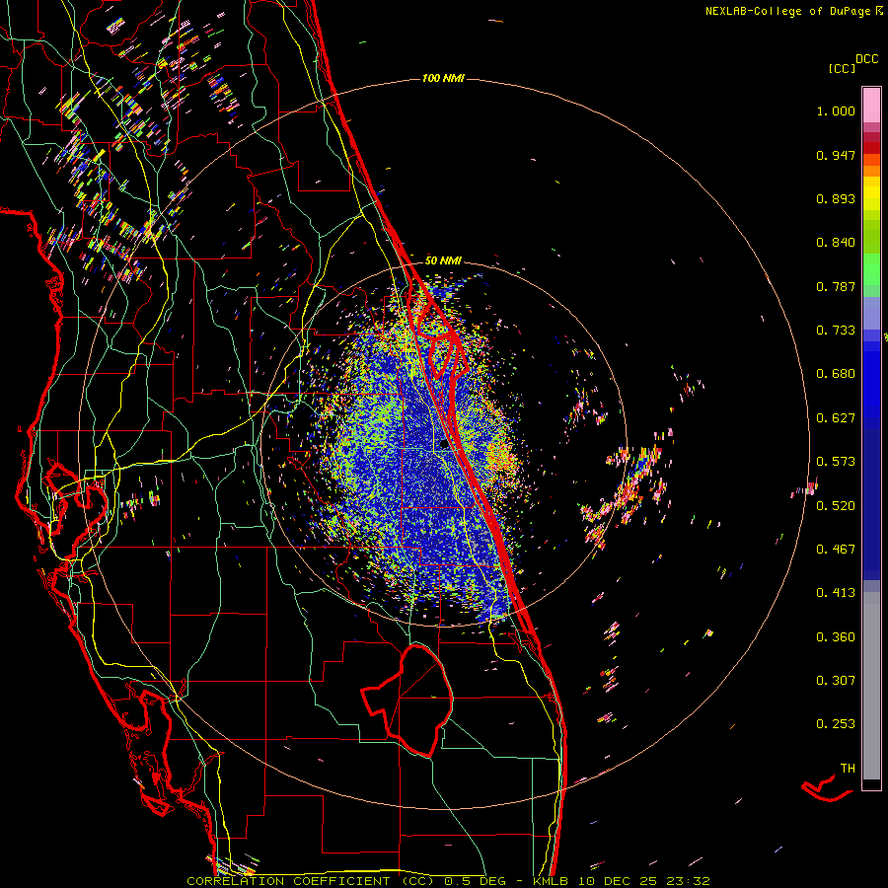Click the KMLB radar site identifier
888x888 pixels.
click(553, 881)
